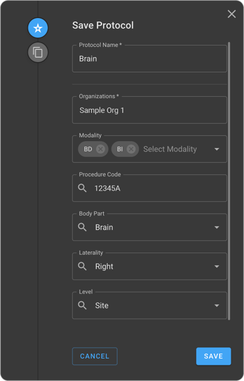Click the CANCEL button
This screenshot has width=244, height=381.
[95, 356]
